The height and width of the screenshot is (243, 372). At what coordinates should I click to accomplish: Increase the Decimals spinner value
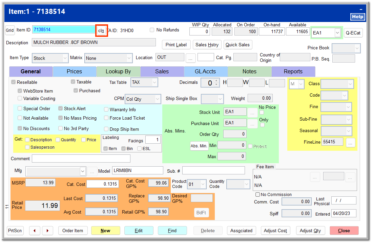click(216, 81)
